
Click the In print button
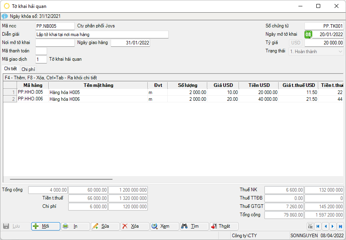point(75,226)
